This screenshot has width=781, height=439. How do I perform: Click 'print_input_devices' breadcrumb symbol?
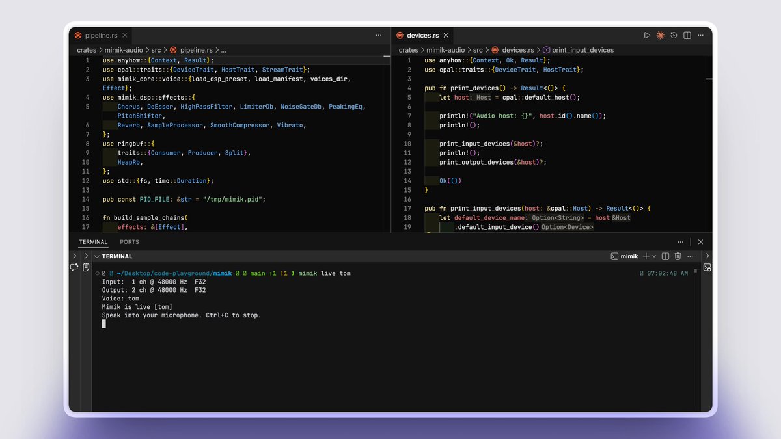tap(583, 50)
